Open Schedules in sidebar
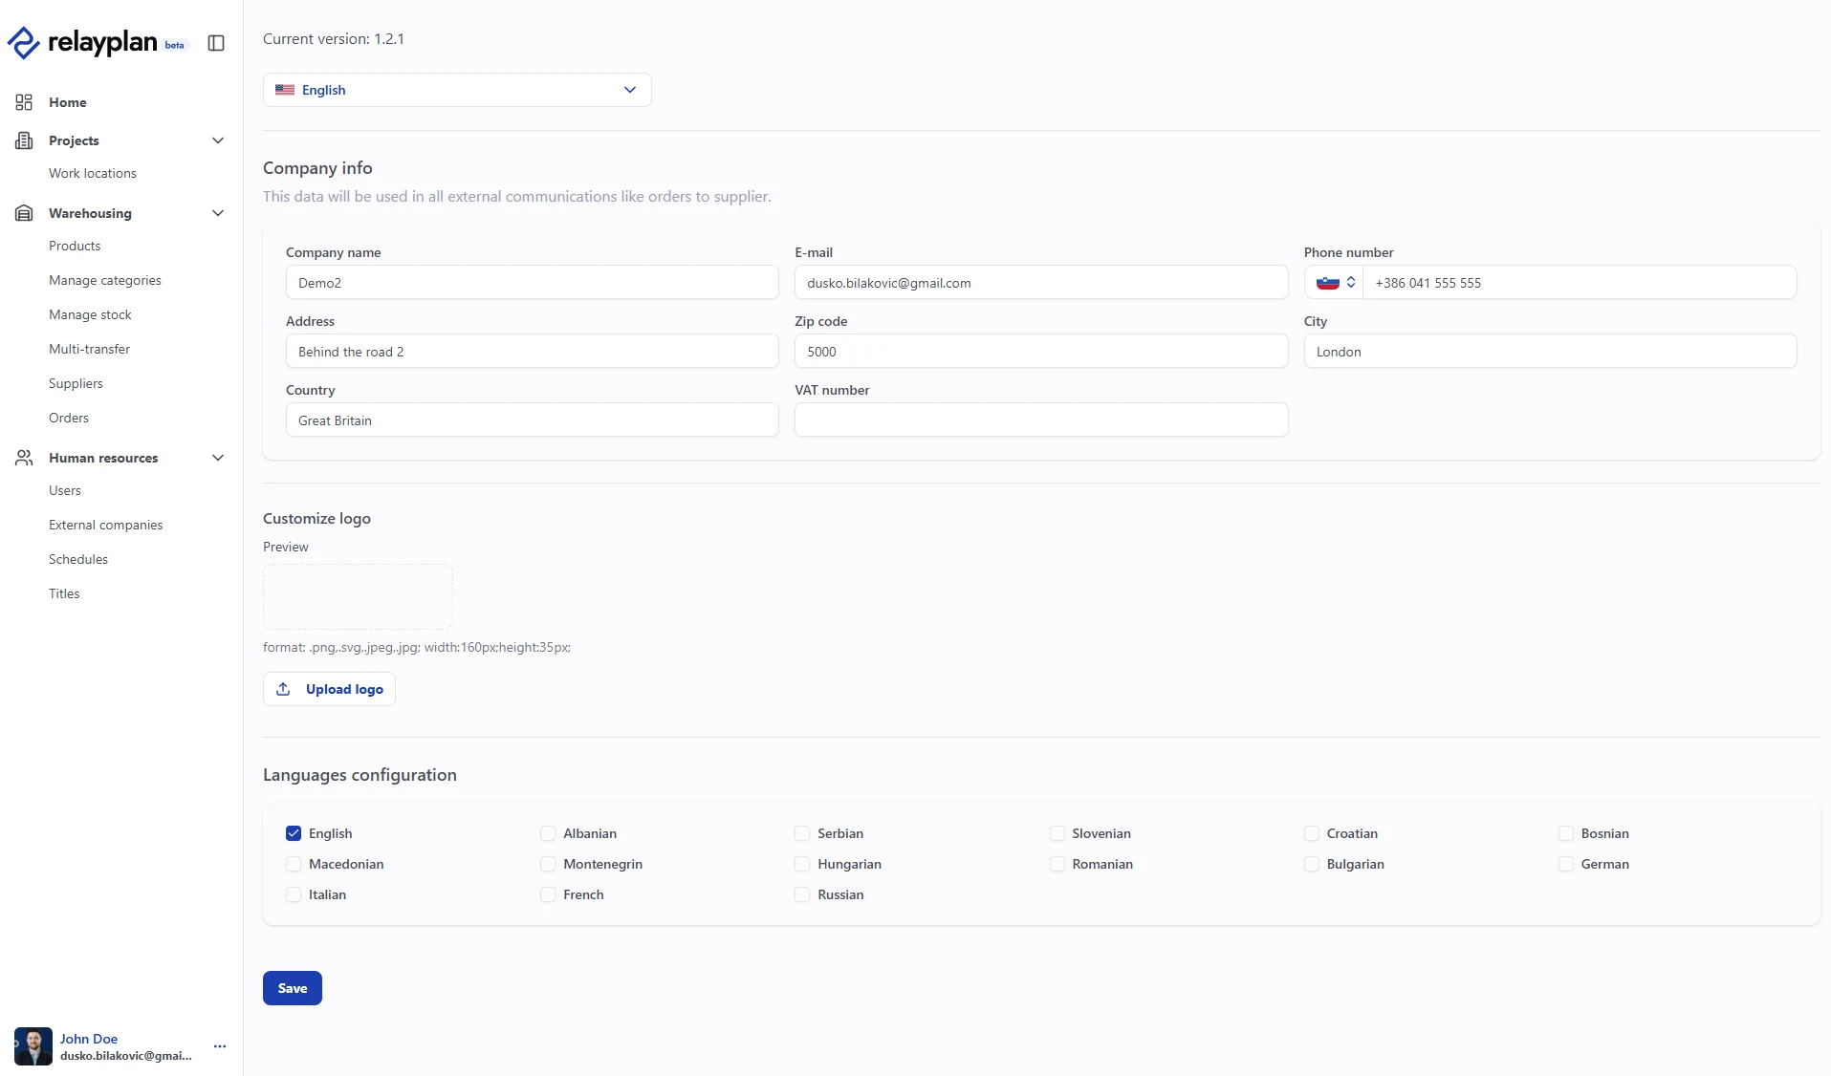 click(78, 559)
